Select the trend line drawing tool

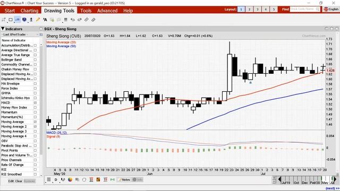(x=4, y=20)
